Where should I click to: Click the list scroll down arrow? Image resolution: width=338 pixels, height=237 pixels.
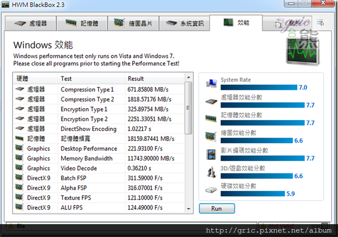(x=189, y=209)
